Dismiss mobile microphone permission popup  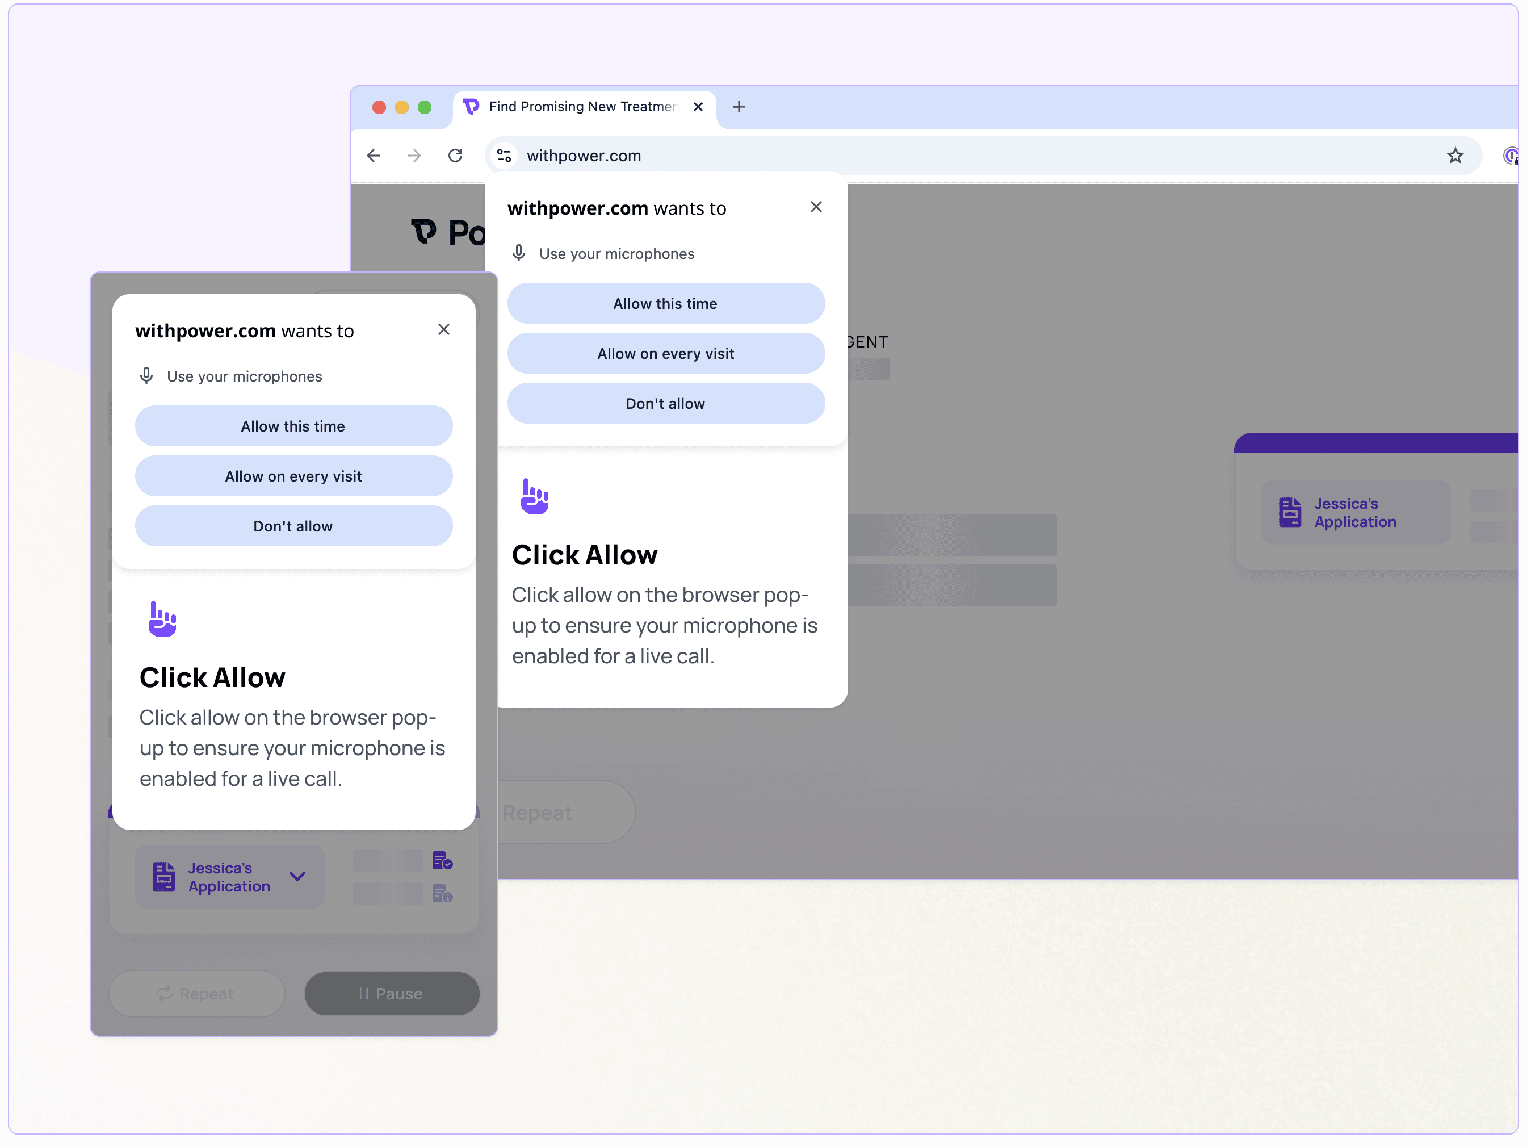point(444,330)
